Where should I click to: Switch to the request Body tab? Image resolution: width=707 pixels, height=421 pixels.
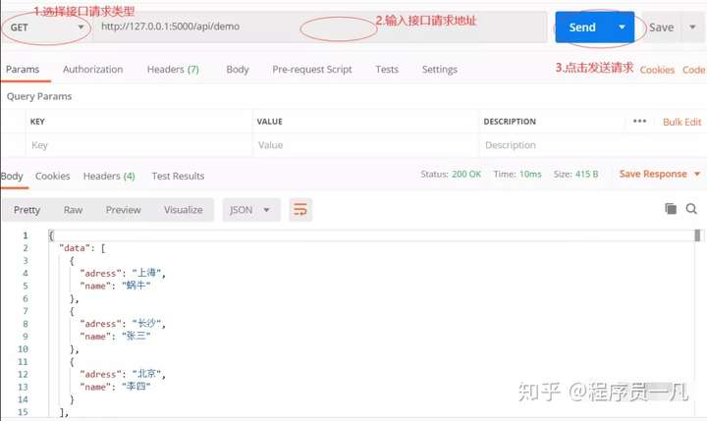238,70
